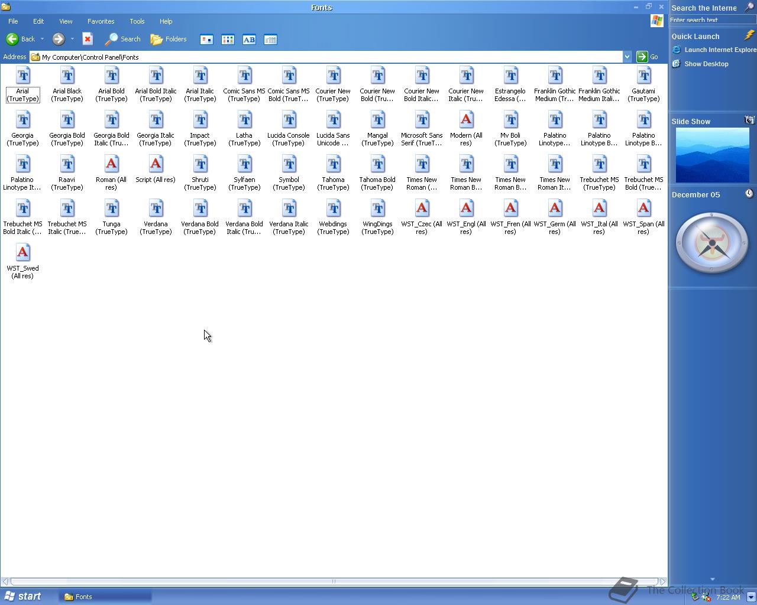757x605 pixels.
Task: Select the Large Icons view
Action: (206, 39)
